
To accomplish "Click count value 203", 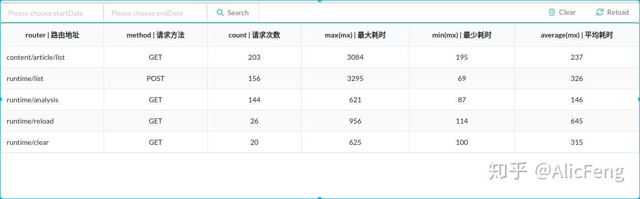I will pyautogui.click(x=254, y=57).
